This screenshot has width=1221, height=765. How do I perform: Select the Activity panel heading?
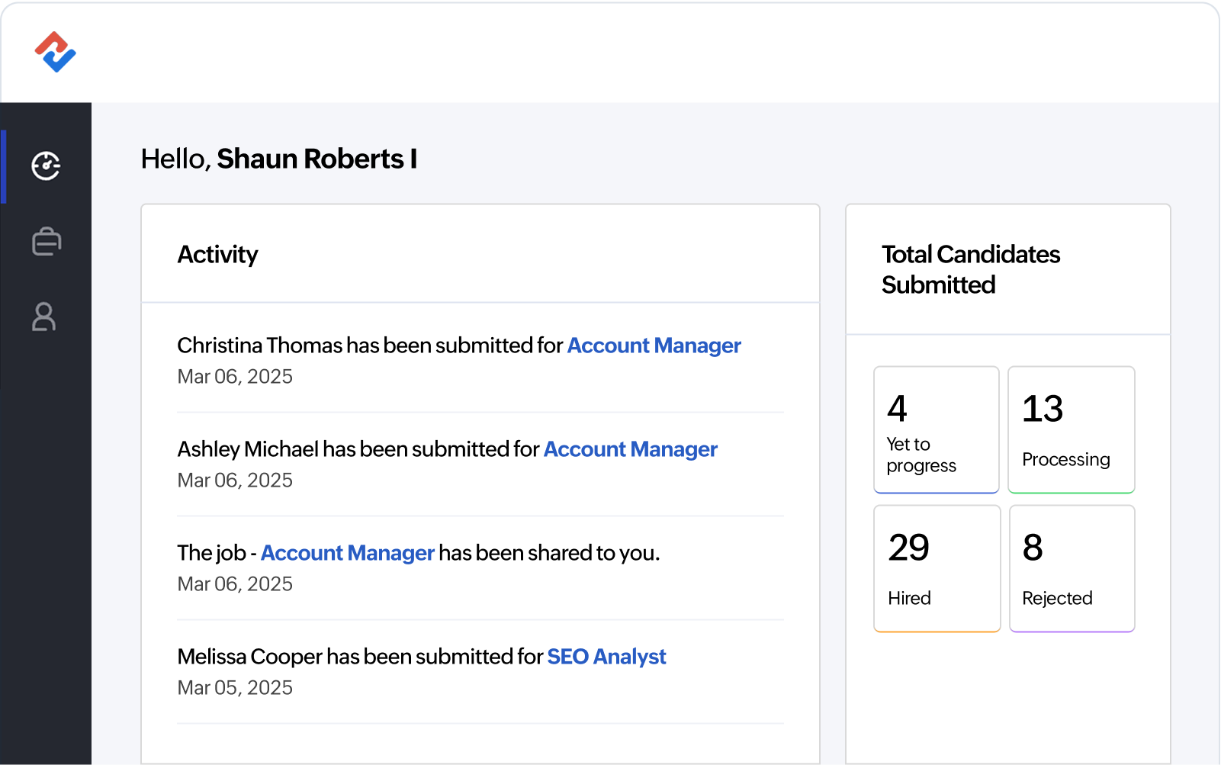217,255
